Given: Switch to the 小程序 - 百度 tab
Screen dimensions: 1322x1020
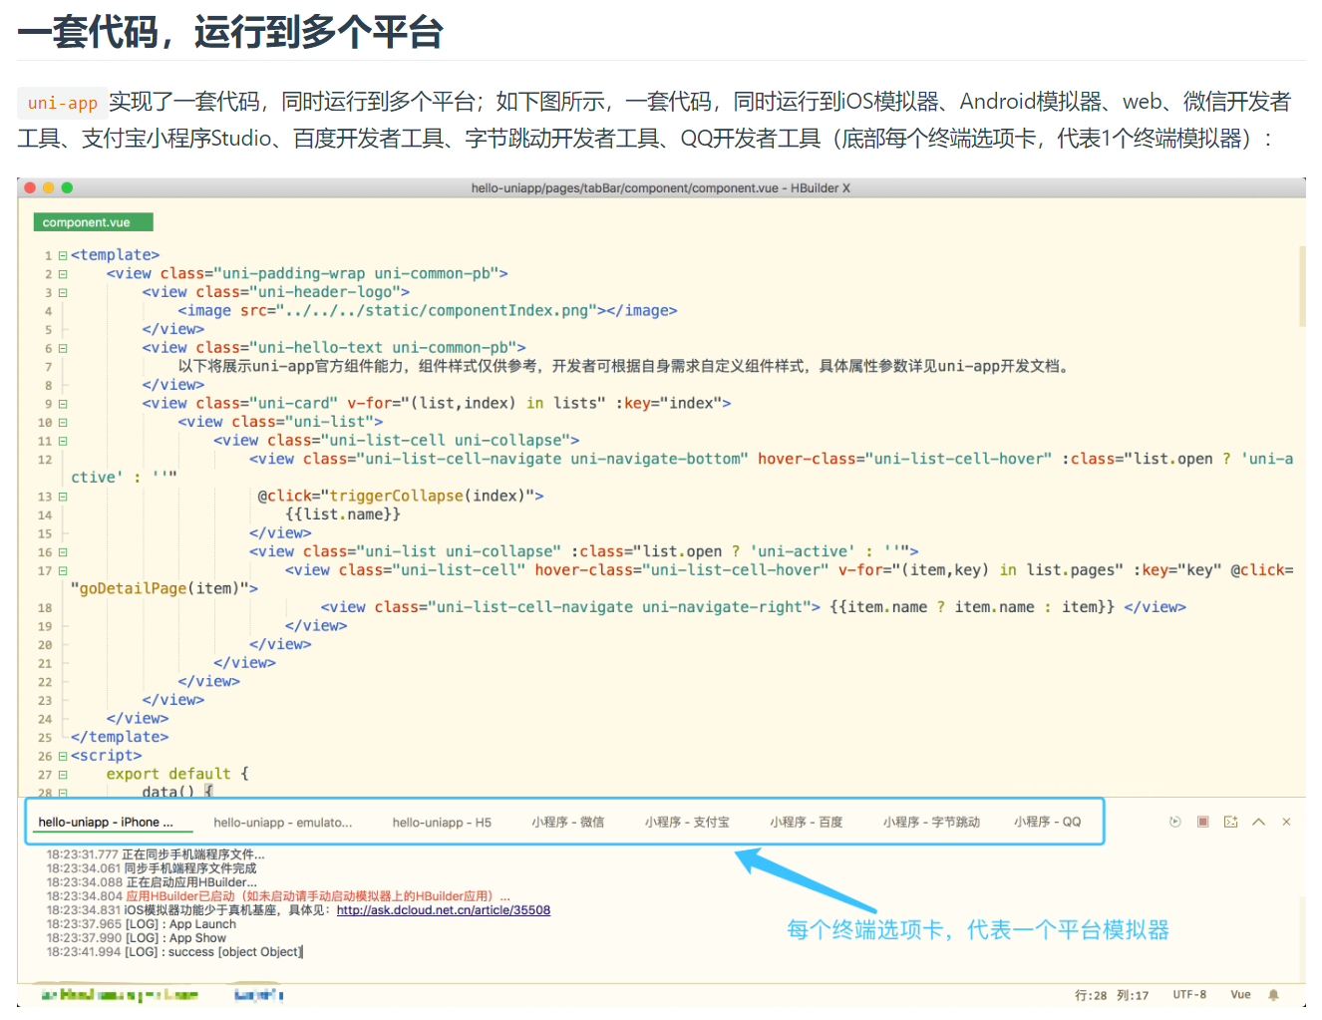Looking at the screenshot, I should (807, 823).
